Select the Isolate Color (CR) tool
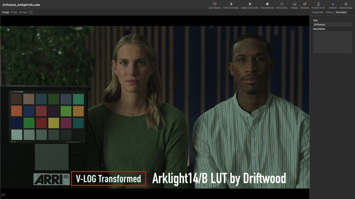355x199 pixels. (x=250, y=5)
